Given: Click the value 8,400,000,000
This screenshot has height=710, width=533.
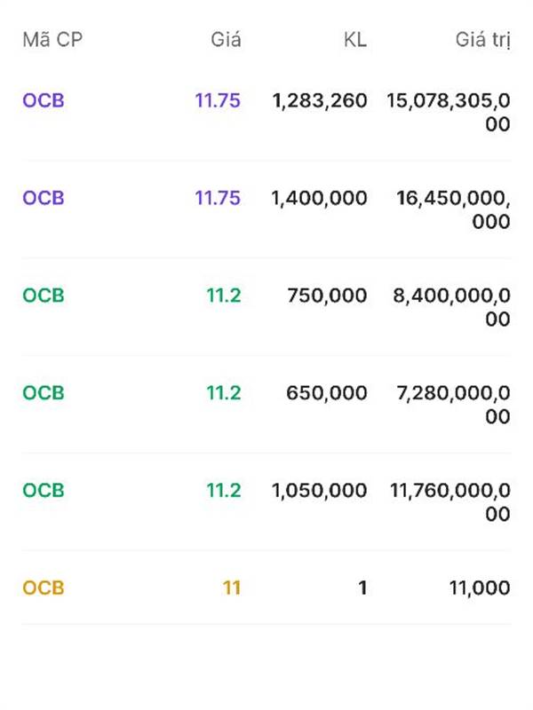Looking at the screenshot, I should tap(451, 307).
